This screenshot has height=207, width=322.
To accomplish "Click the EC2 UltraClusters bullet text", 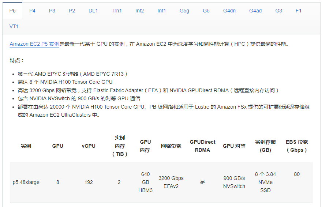I will tap(164, 111).
